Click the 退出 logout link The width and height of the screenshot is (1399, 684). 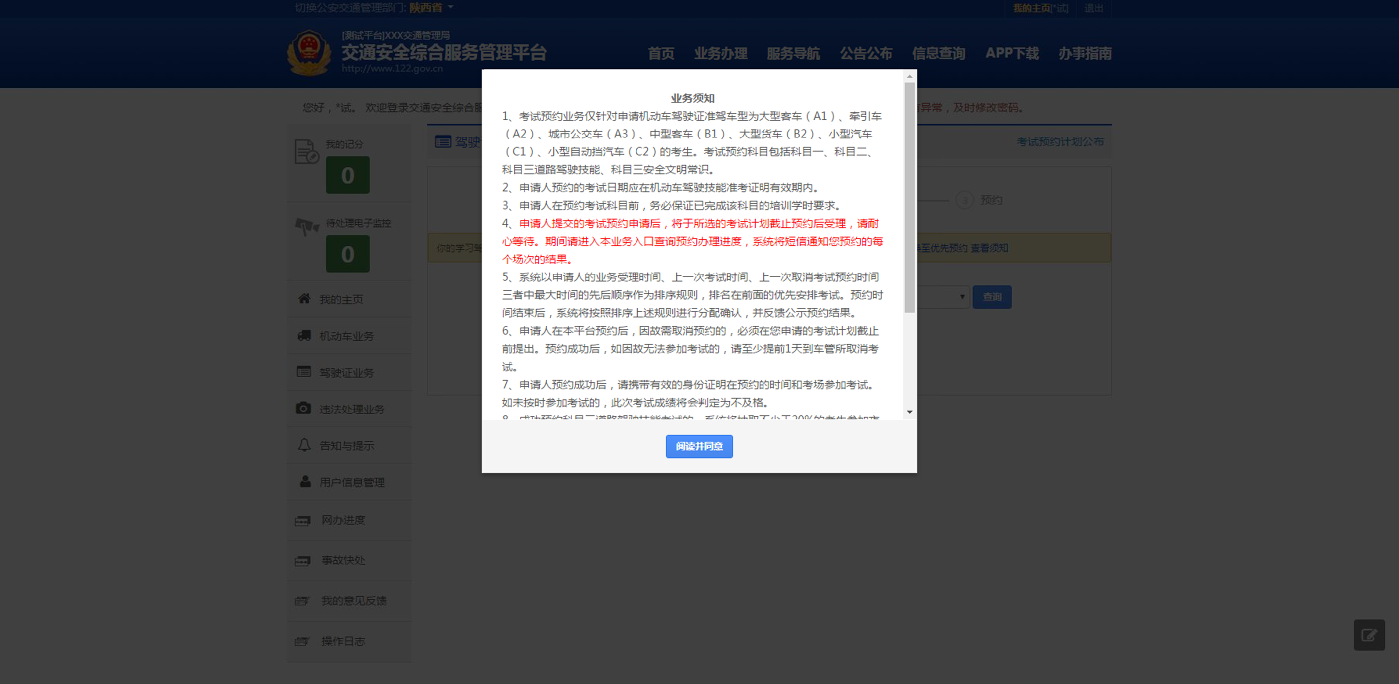(1093, 8)
